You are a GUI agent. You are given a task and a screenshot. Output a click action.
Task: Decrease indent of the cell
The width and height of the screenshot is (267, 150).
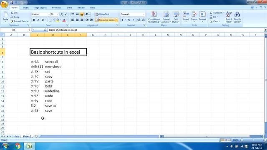[87, 20]
